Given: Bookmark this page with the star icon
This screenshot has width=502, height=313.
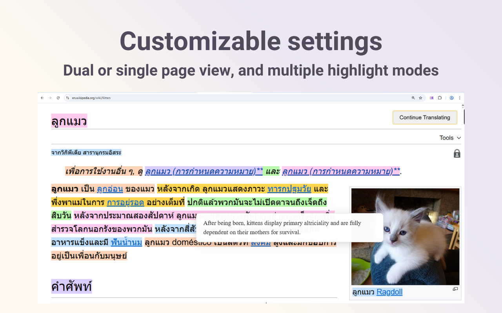Looking at the screenshot, I should [x=420, y=98].
